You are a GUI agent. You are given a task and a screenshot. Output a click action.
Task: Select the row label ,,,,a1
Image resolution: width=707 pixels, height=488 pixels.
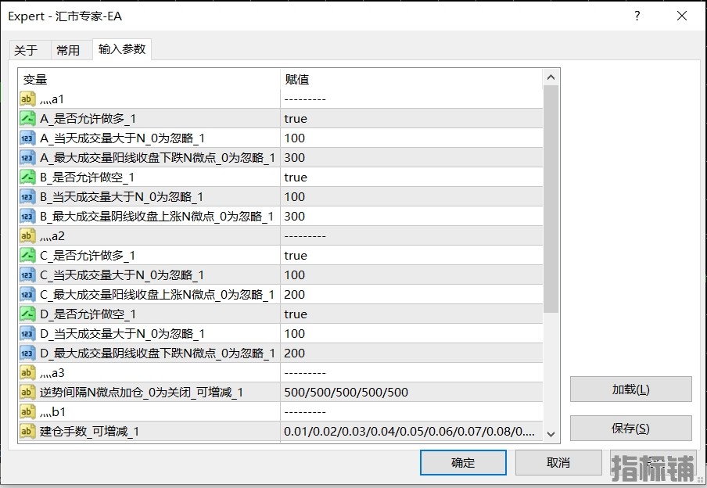(52, 99)
